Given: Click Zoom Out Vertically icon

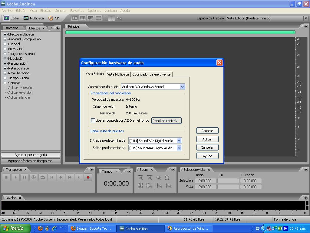Looking at the screenshot, I should tap(168, 186).
